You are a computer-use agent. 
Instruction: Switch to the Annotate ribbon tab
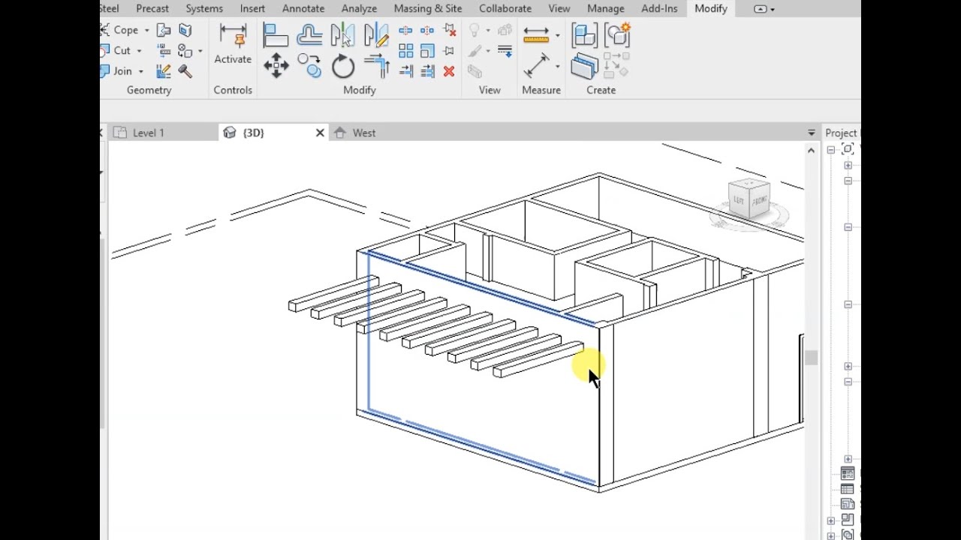tap(303, 8)
